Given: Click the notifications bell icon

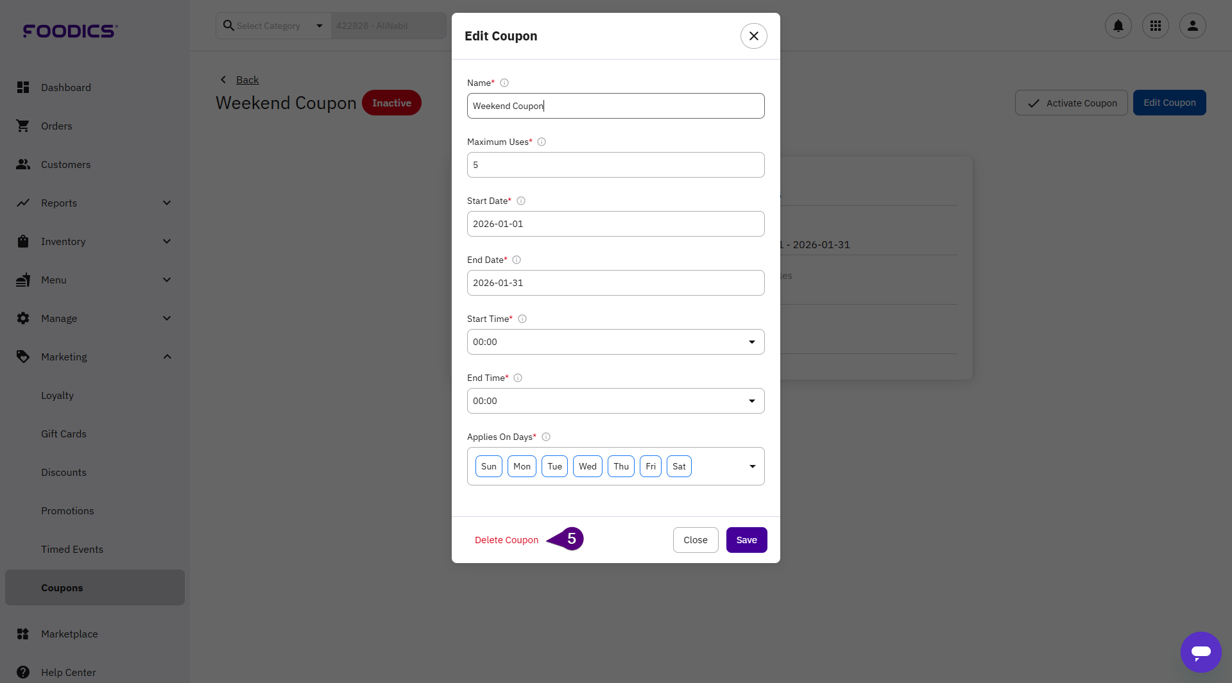Looking at the screenshot, I should point(1118,26).
